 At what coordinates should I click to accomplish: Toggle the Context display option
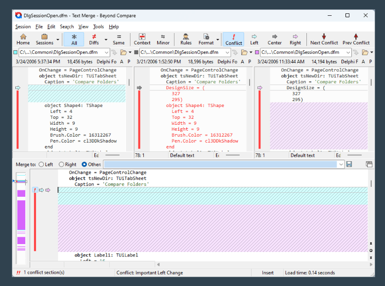pos(142,39)
